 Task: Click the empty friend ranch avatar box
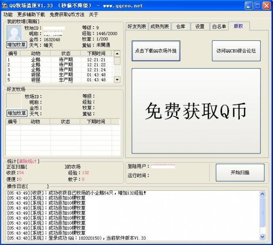click(x=14, y=101)
